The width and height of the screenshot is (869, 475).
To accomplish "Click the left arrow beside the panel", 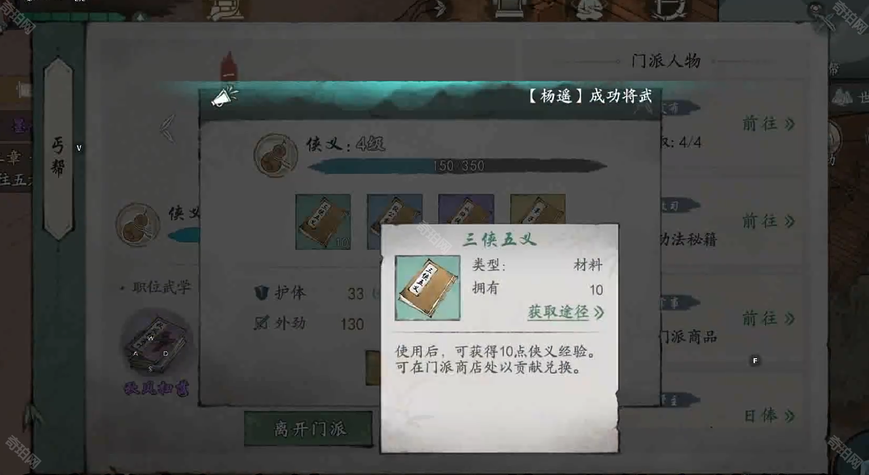I will 167,128.
